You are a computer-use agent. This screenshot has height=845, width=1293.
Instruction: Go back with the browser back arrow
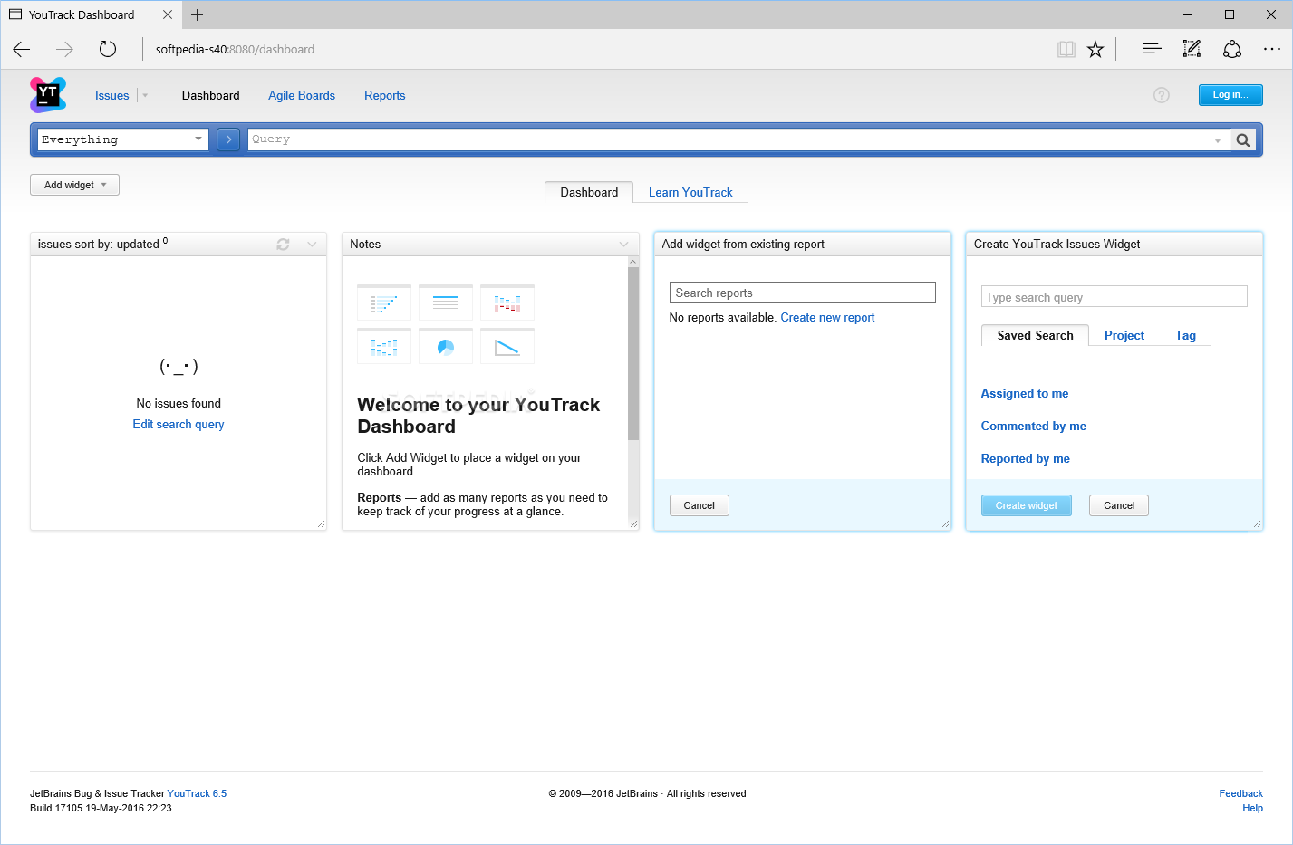(x=22, y=49)
